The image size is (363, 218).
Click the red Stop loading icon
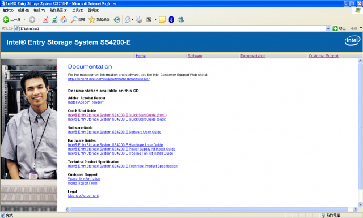(45, 20)
